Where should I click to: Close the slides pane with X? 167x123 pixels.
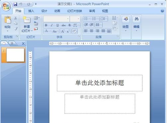23,43
